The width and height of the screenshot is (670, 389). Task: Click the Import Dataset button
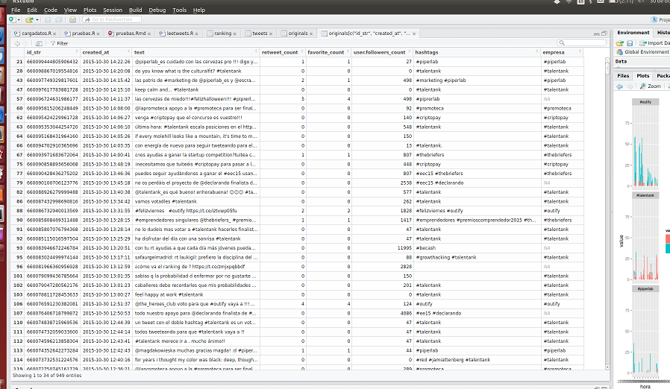[x=654, y=43]
